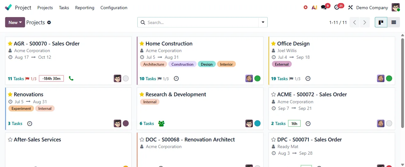Click -184h 30m remaining hours badge

51,79
